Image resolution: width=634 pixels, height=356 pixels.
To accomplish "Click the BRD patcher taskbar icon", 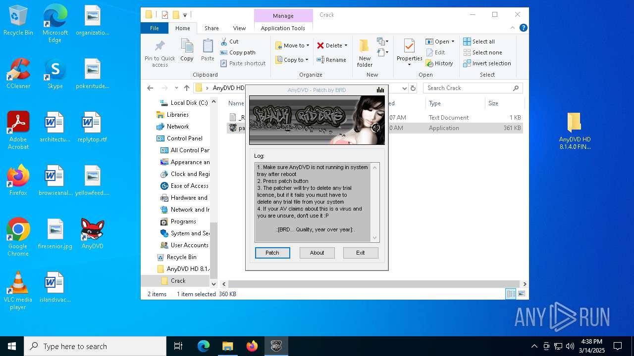I will point(276,346).
